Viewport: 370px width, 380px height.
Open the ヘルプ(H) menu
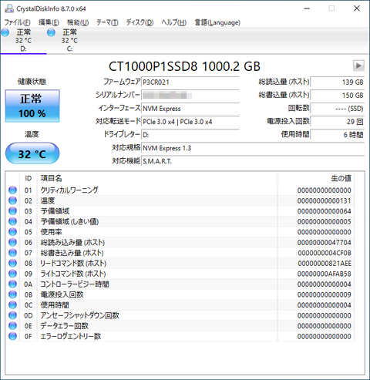(x=174, y=22)
